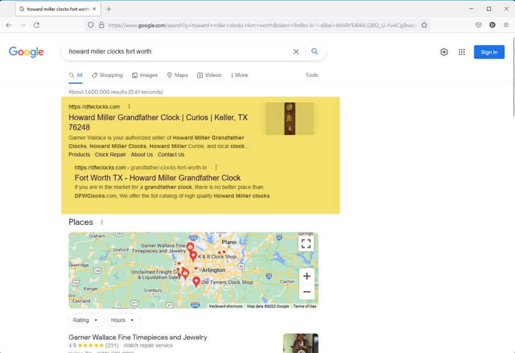Open the About Us sitelink
Viewport: 515px width, 353px height.
click(141, 155)
